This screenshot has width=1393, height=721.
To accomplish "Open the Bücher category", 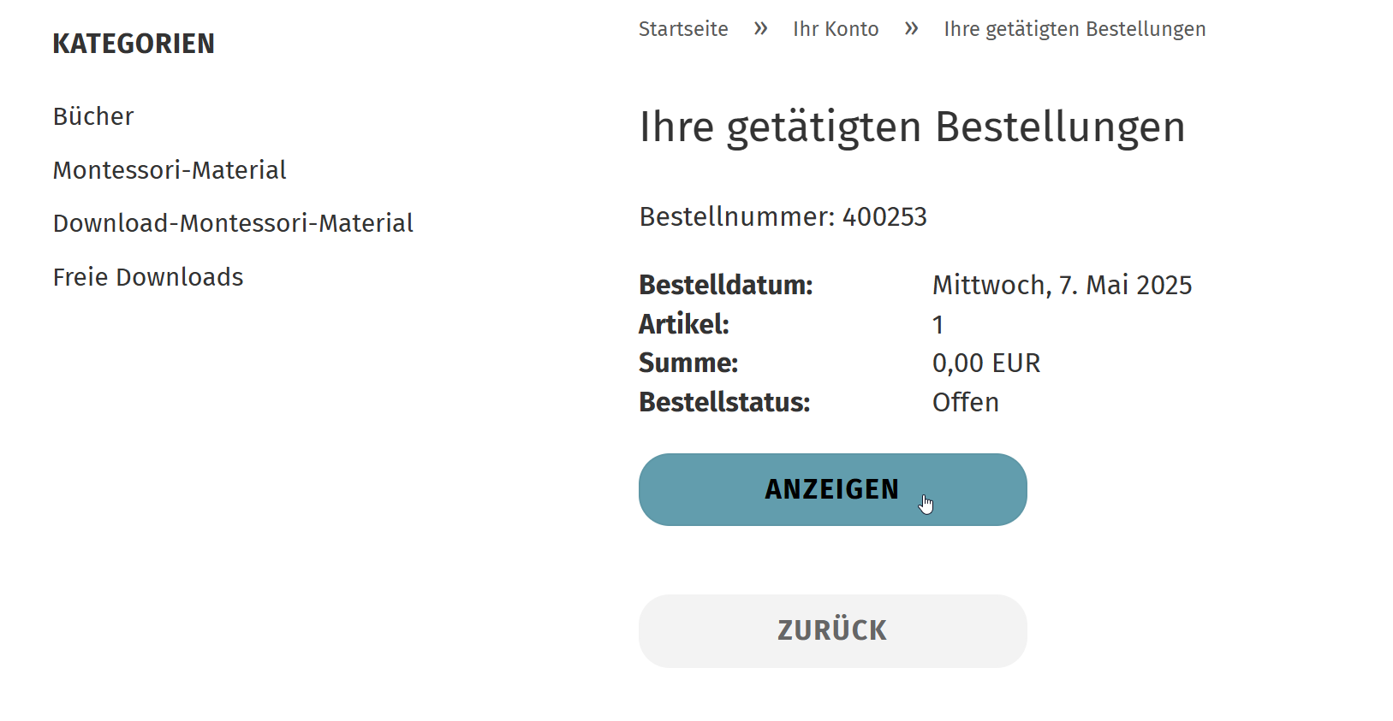I will click(93, 116).
